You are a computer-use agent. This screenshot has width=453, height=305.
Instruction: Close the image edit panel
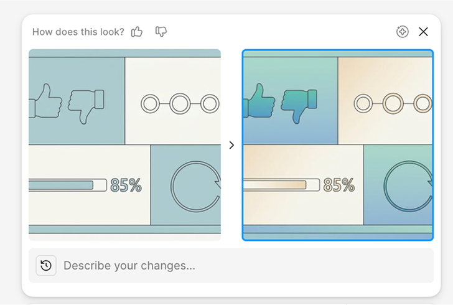[424, 32]
